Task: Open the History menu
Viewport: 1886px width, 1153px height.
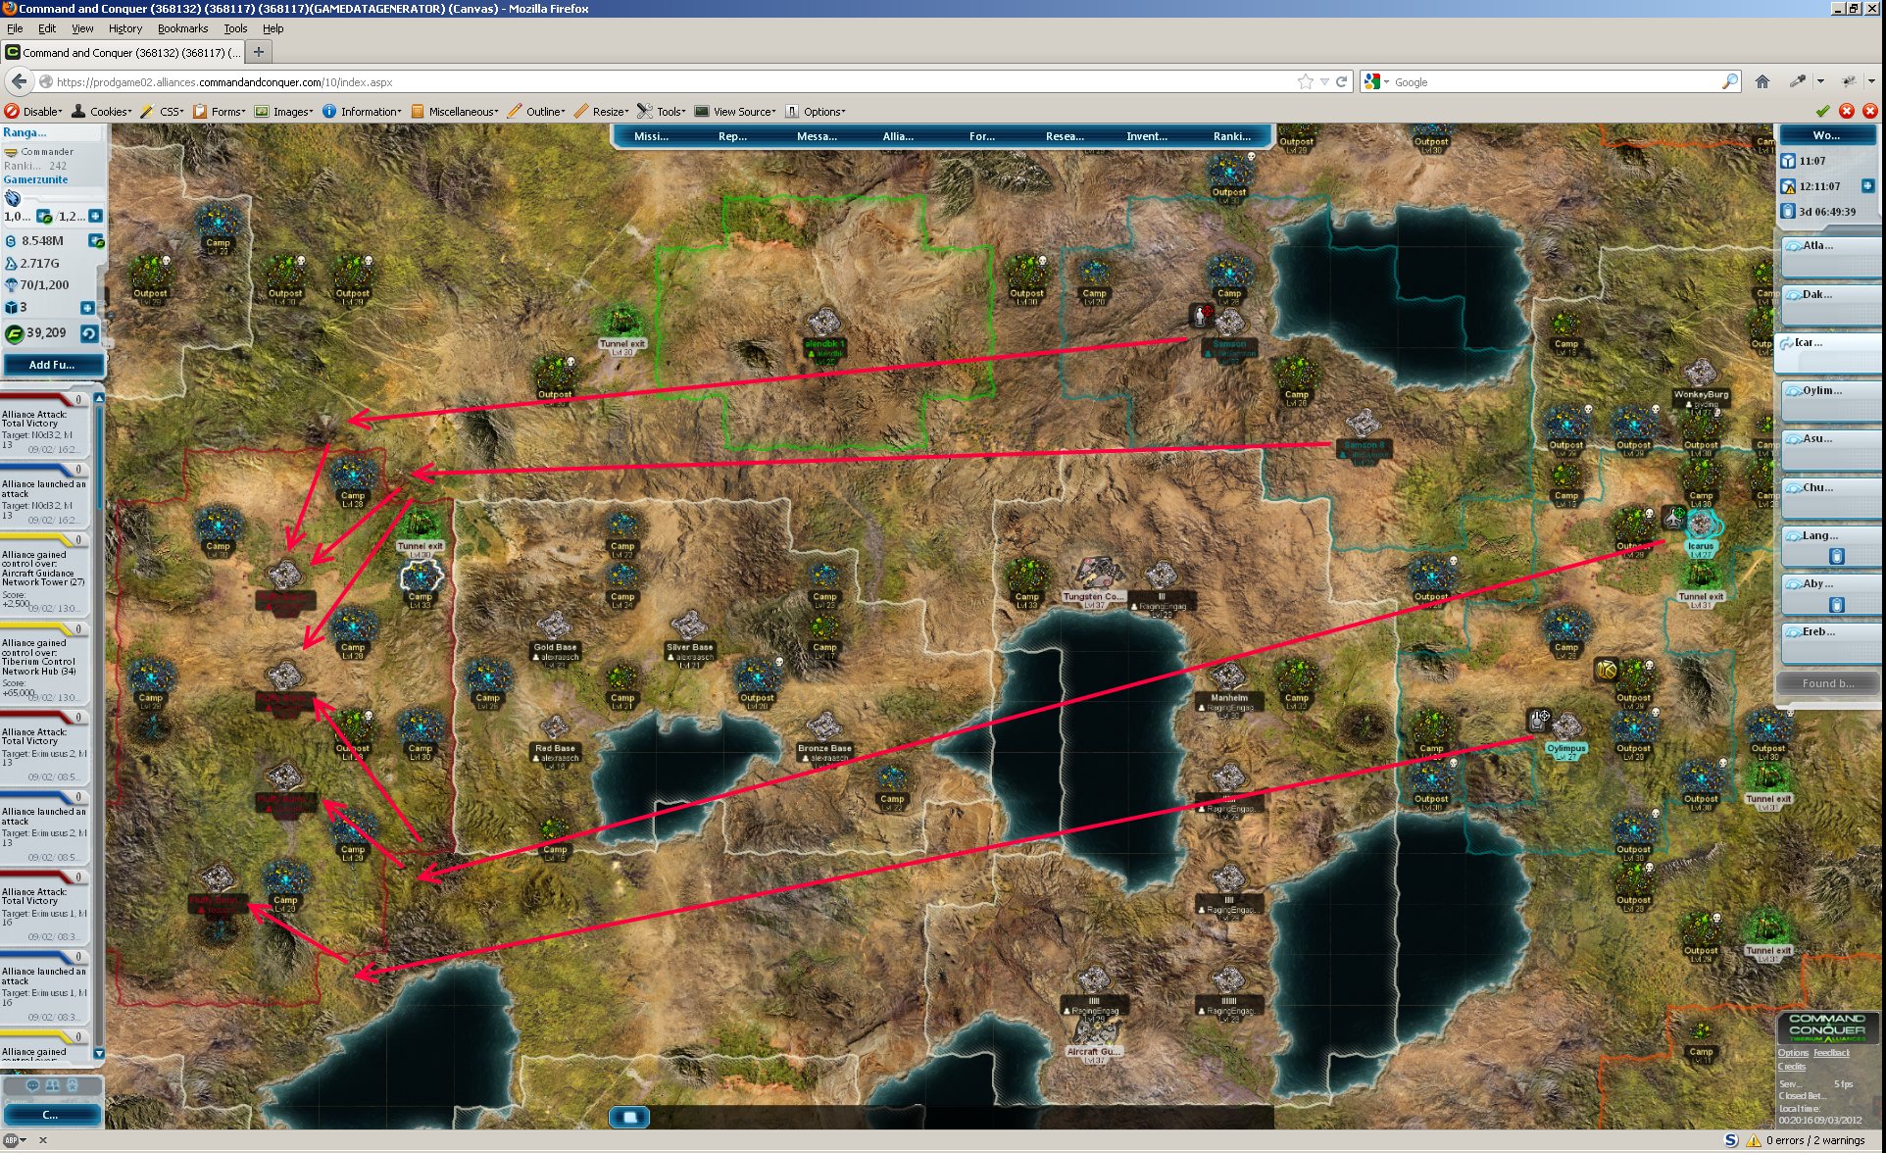Action: (125, 28)
